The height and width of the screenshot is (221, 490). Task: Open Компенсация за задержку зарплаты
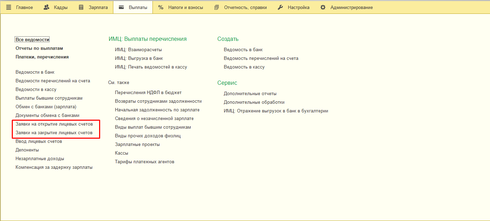point(54,167)
